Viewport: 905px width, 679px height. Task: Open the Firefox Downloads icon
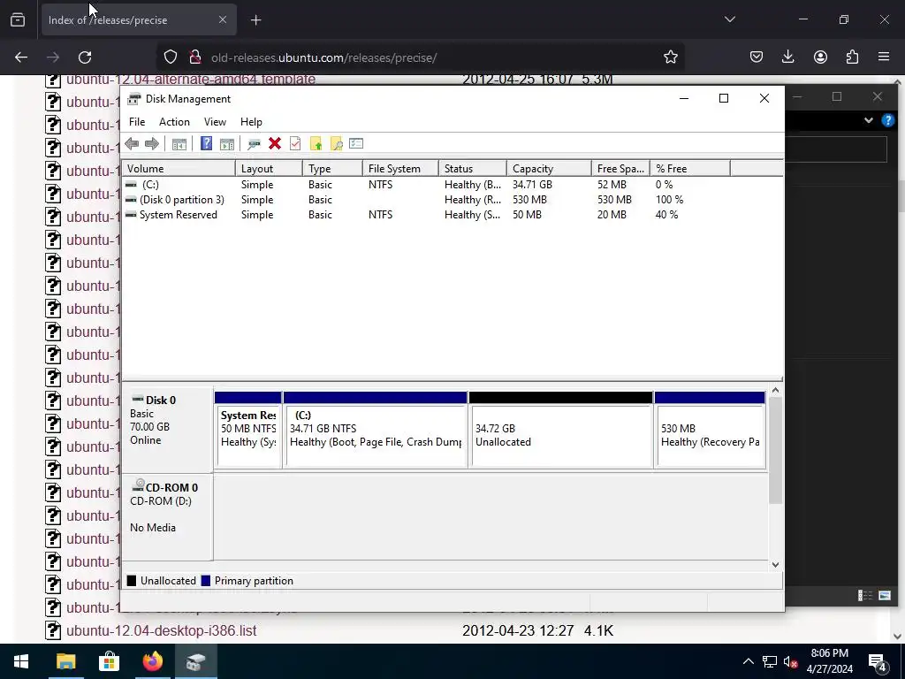coord(787,57)
